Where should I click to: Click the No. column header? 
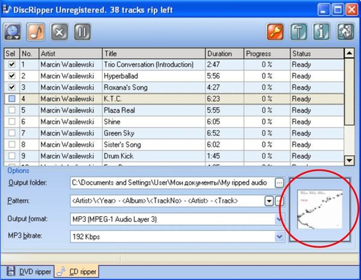click(x=30, y=54)
